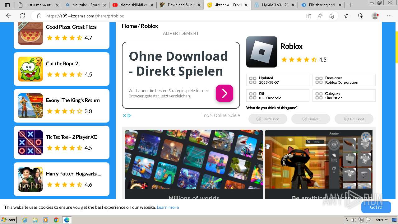Viewport: 398px width, 224px height.
Task: Rate the game 'That's Good'
Action: coord(268,119)
